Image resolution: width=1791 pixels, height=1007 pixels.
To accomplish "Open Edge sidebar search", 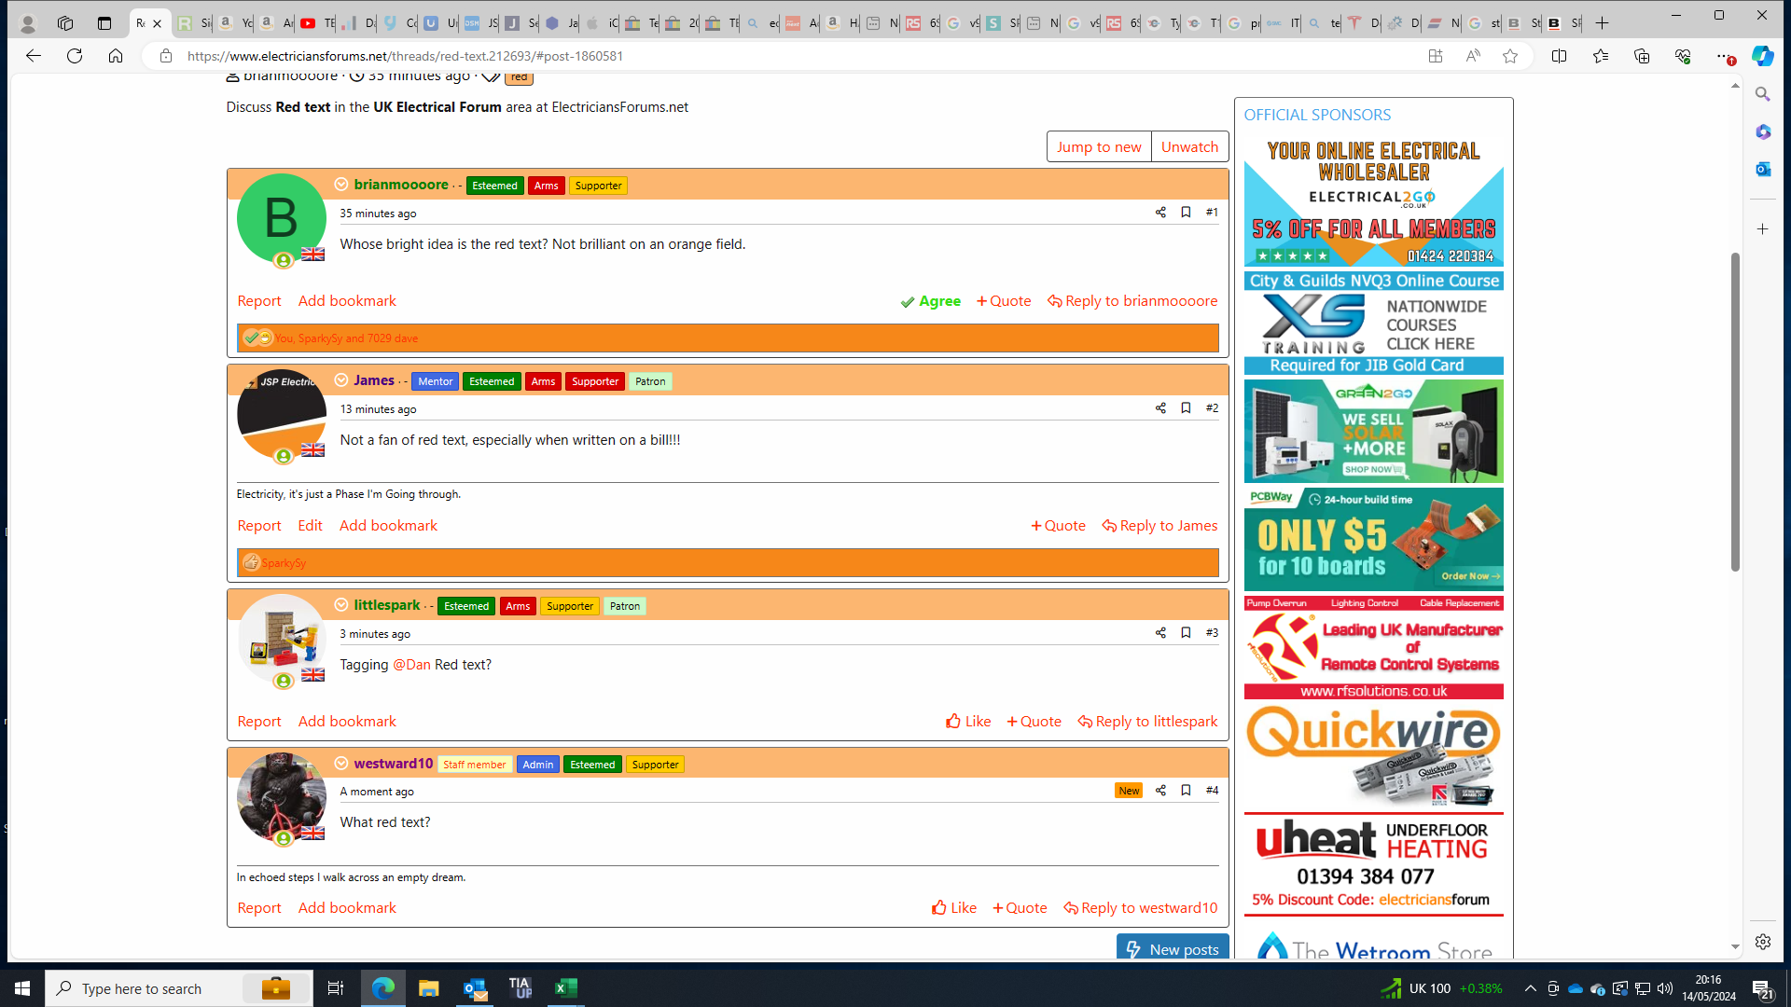I will click(1762, 94).
